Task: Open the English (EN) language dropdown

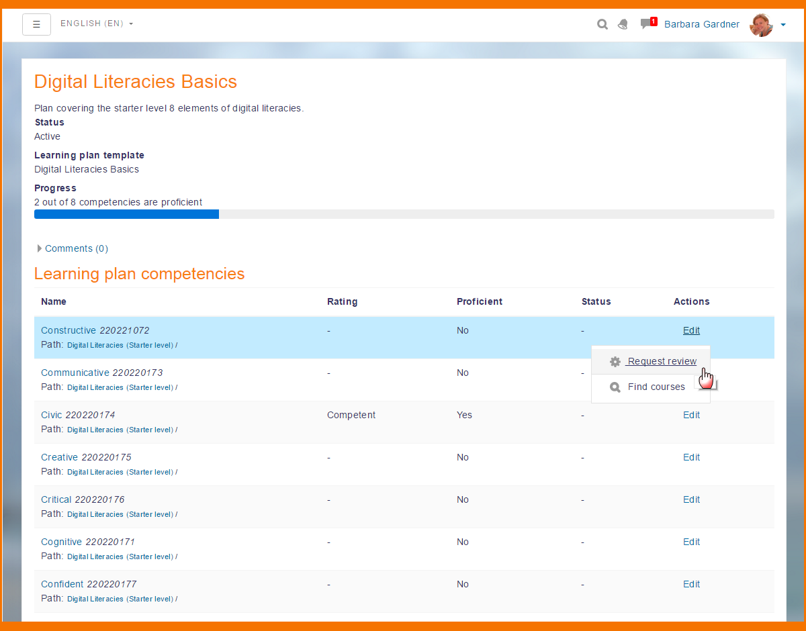Action: [97, 23]
